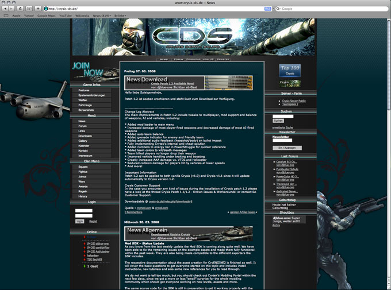Screen dimensions: 391x290
Task: Open the bookmarks library book icon
Action: point(6,16)
